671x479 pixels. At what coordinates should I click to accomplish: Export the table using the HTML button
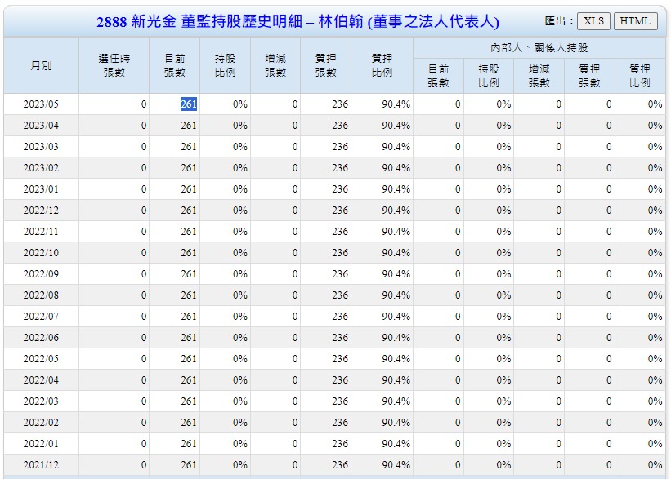[637, 20]
